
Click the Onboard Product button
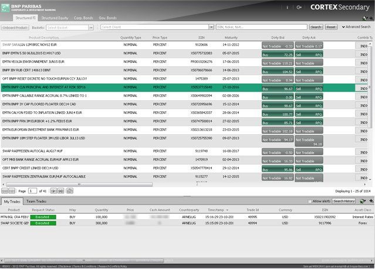point(15,28)
